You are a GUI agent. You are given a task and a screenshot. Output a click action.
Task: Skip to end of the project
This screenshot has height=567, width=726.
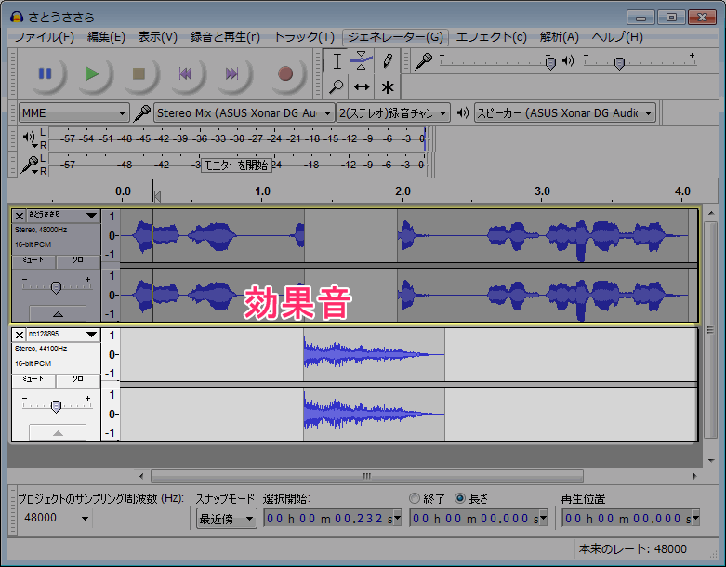click(x=232, y=73)
